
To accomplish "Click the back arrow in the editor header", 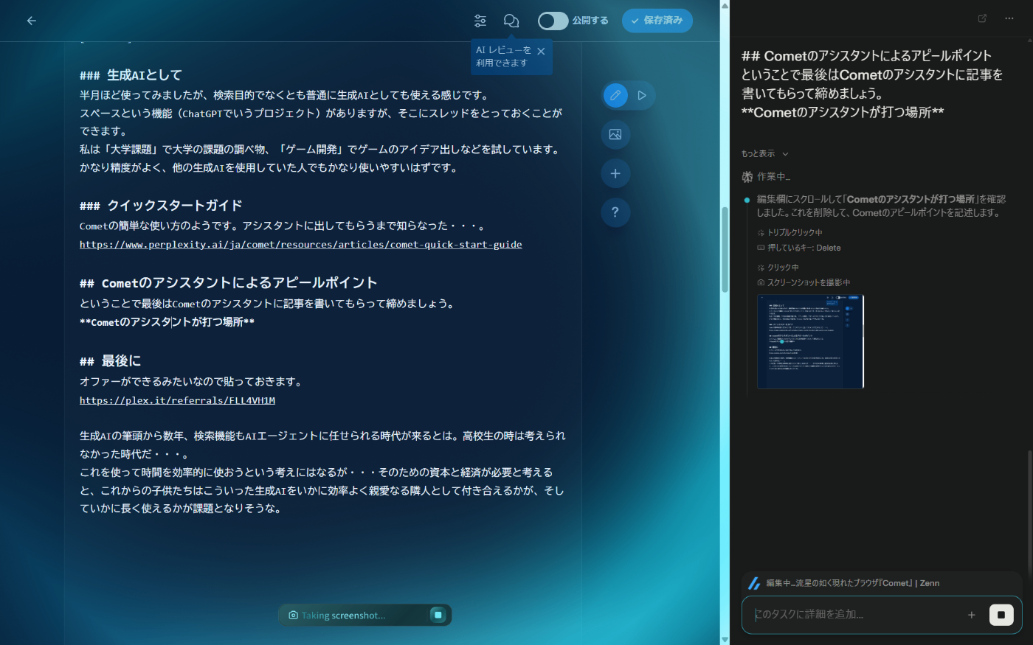I will pyautogui.click(x=31, y=21).
